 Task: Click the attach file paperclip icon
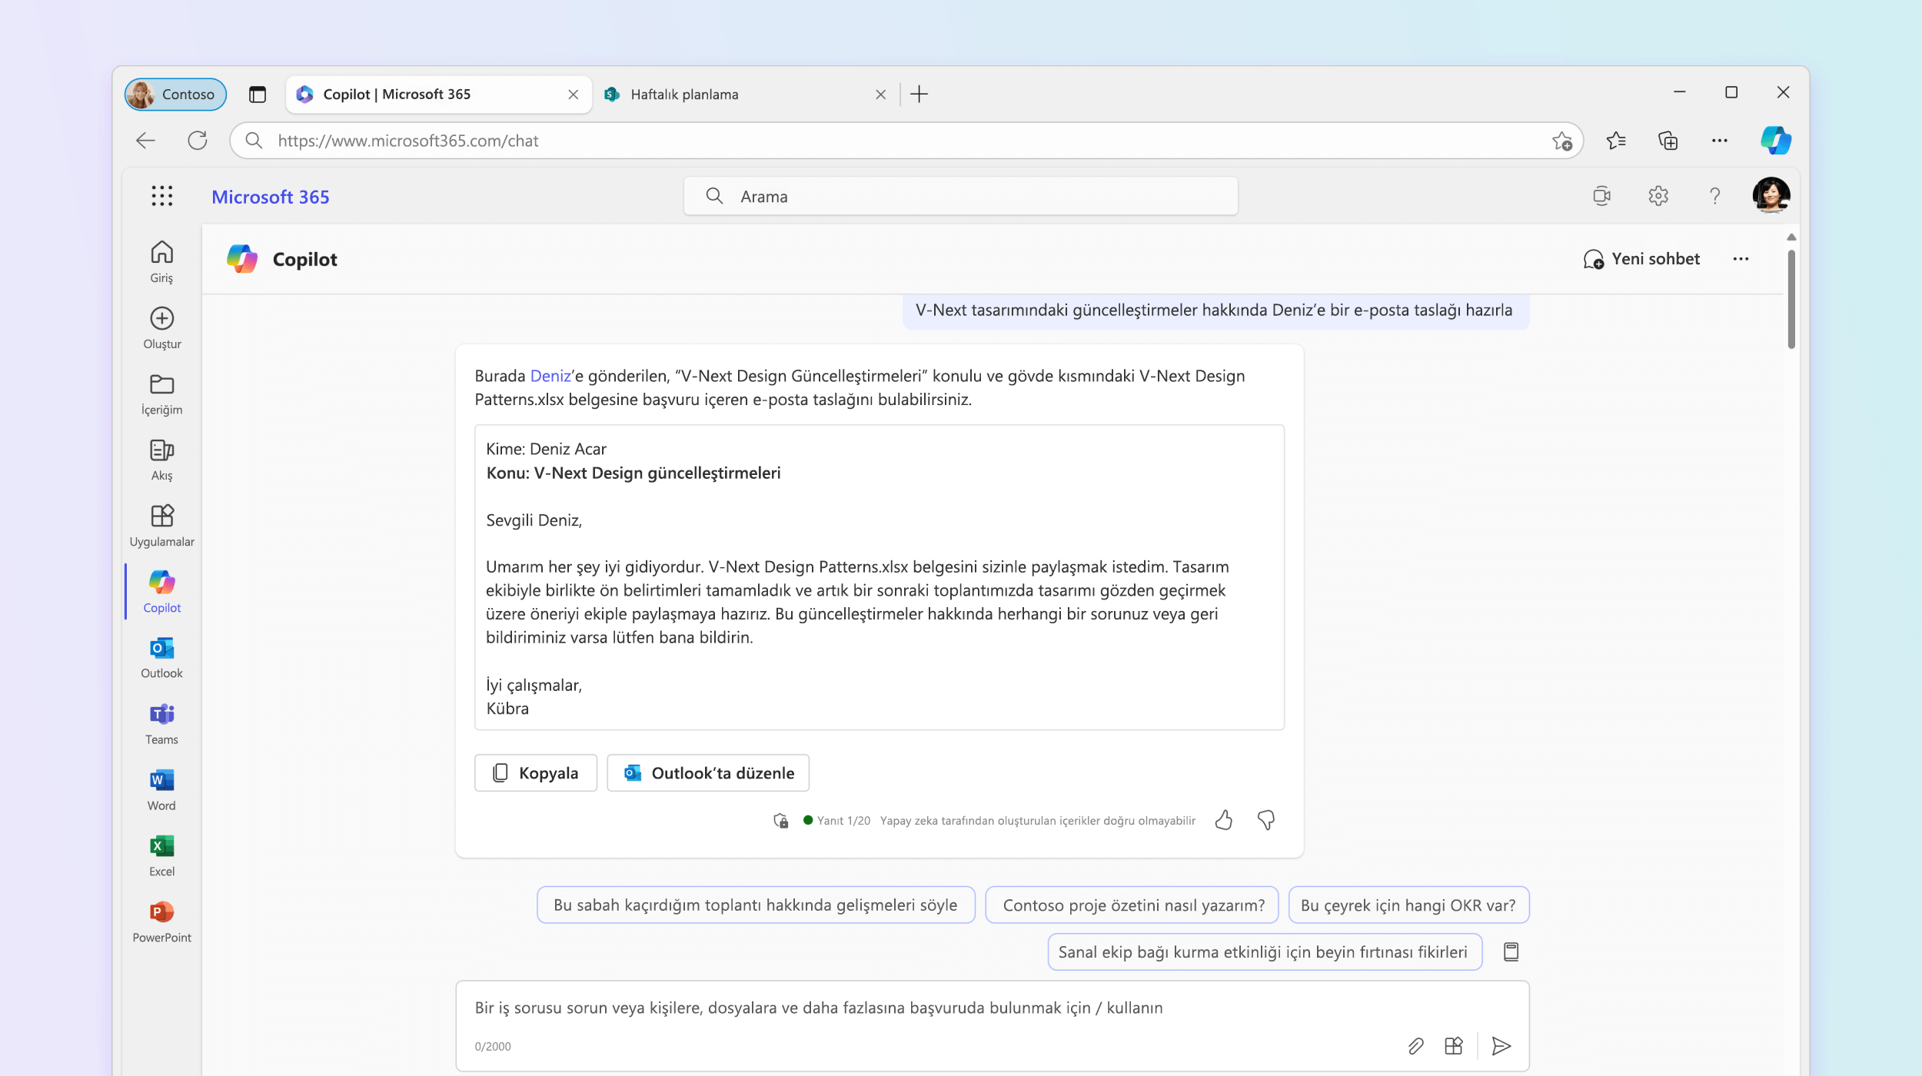(x=1415, y=1046)
